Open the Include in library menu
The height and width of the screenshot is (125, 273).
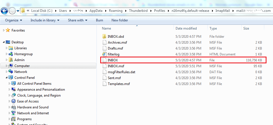click(x=45, y=20)
